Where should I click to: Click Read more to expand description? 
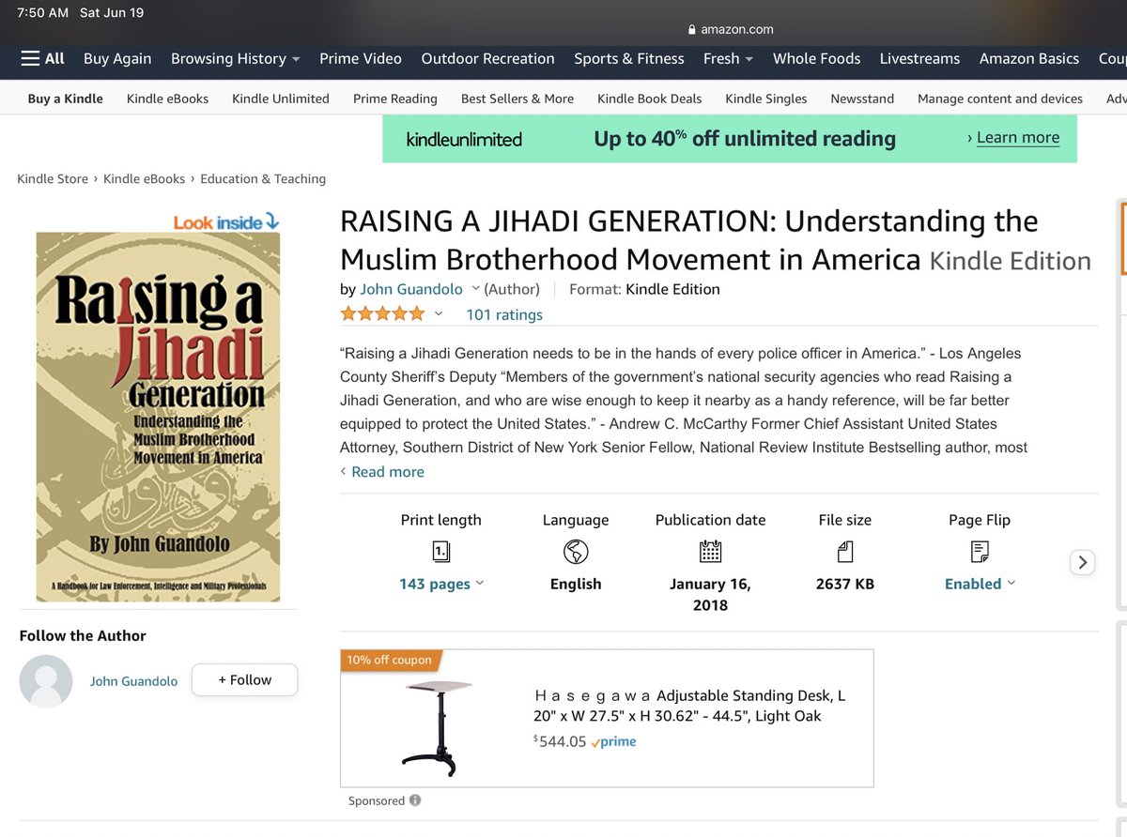pos(387,471)
